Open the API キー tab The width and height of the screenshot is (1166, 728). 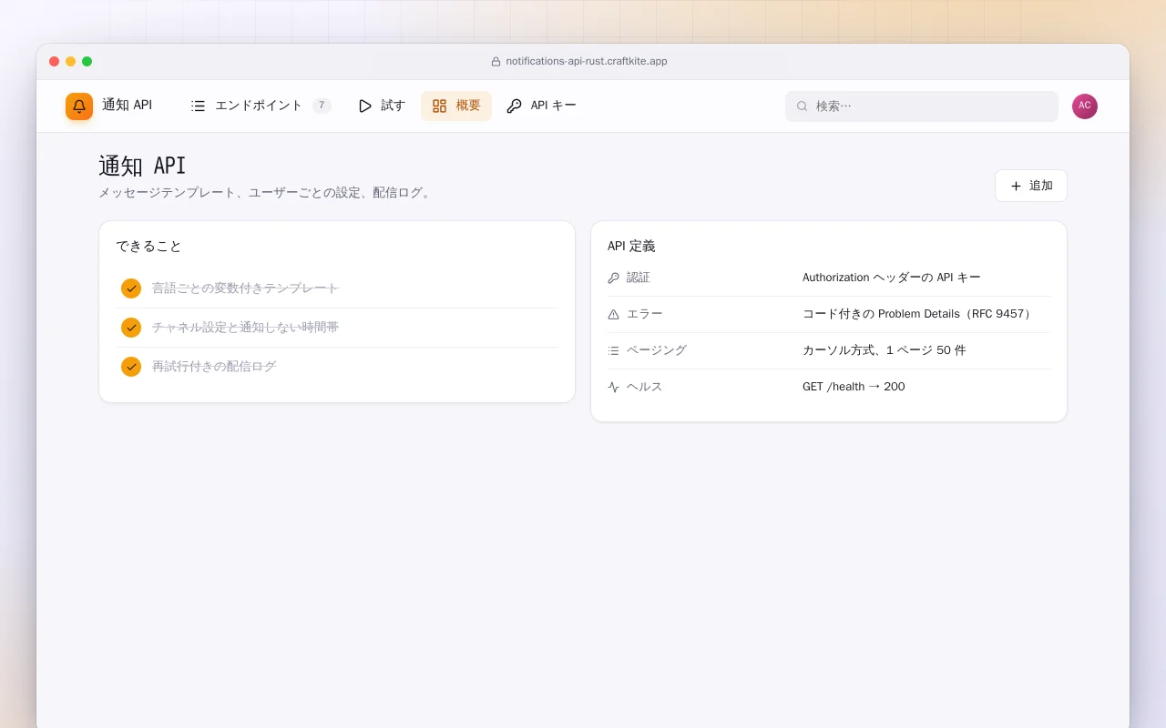pos(541,106)
